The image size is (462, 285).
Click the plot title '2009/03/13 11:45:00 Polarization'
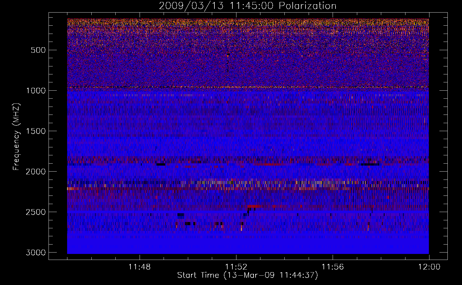pos(248,6)
